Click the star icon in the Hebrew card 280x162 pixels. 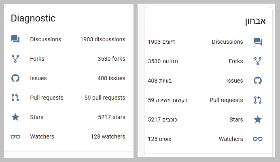coord(258,119)
